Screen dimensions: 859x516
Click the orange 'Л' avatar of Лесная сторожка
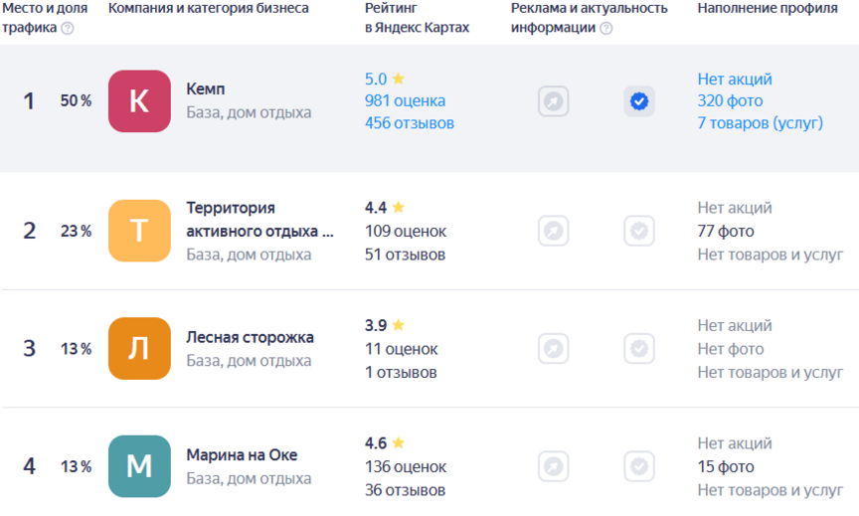click(139, 349)
